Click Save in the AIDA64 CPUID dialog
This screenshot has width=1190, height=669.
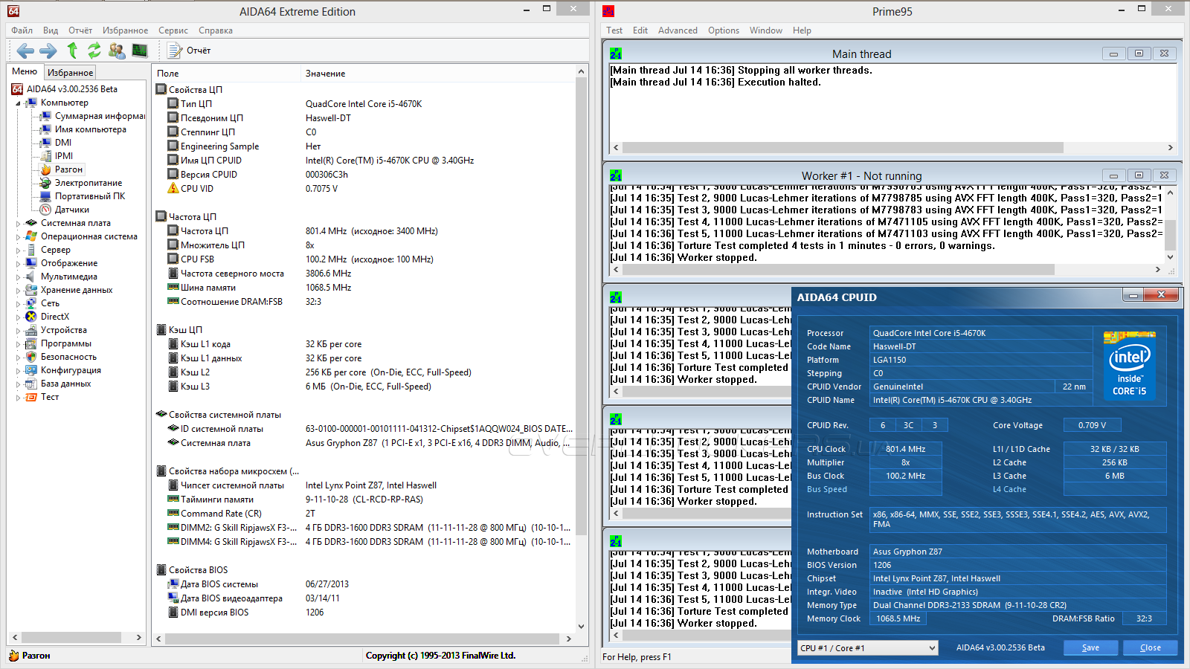[1090, 648]
